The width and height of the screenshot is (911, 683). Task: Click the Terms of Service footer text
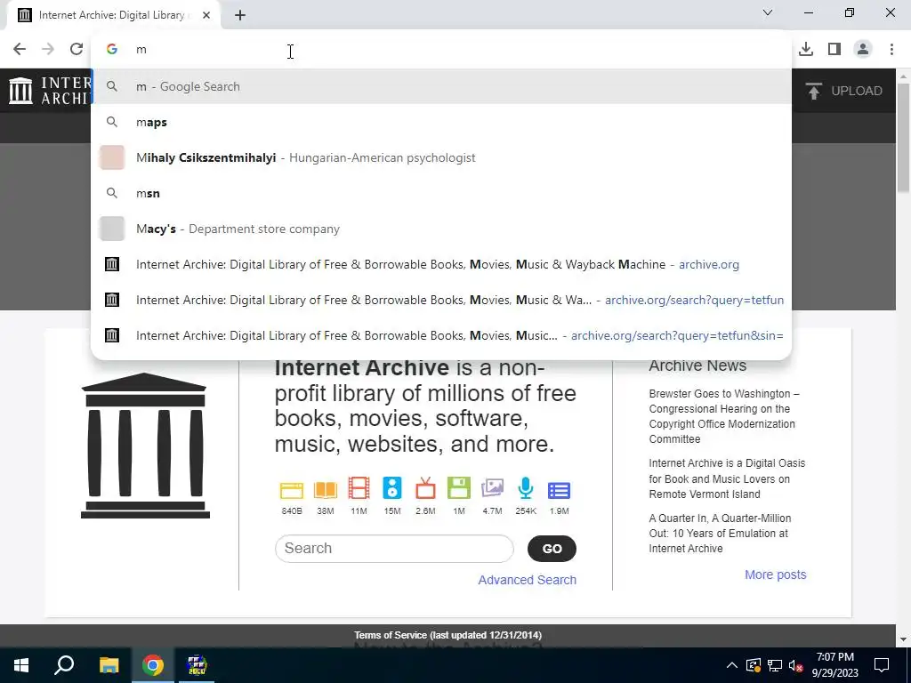[448, 635]
